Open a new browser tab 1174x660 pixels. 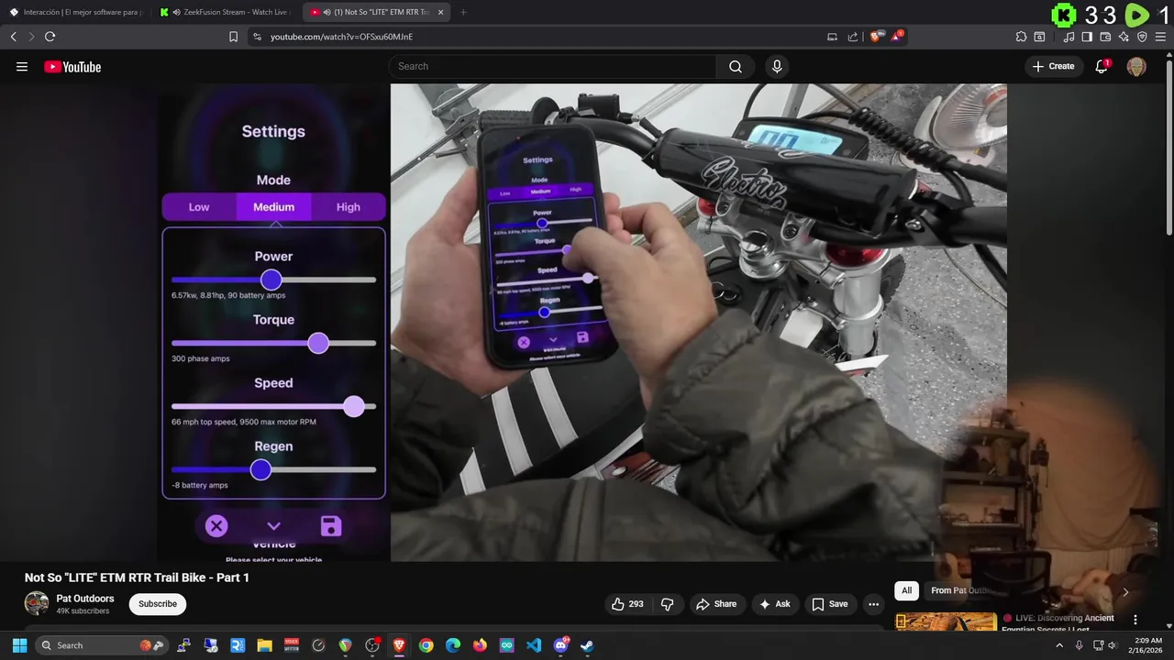click(462, 12)
